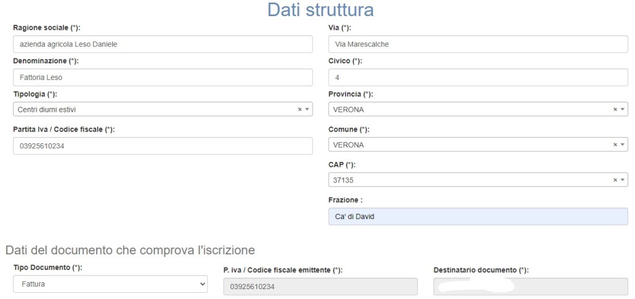
Task: Click the Tipologia field label
Action: (x=35, y=94)
